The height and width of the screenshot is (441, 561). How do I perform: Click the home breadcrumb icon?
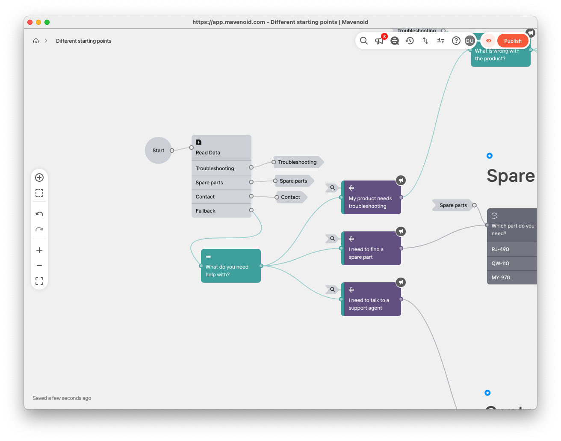pyautogui.click(x=36, y=41)
